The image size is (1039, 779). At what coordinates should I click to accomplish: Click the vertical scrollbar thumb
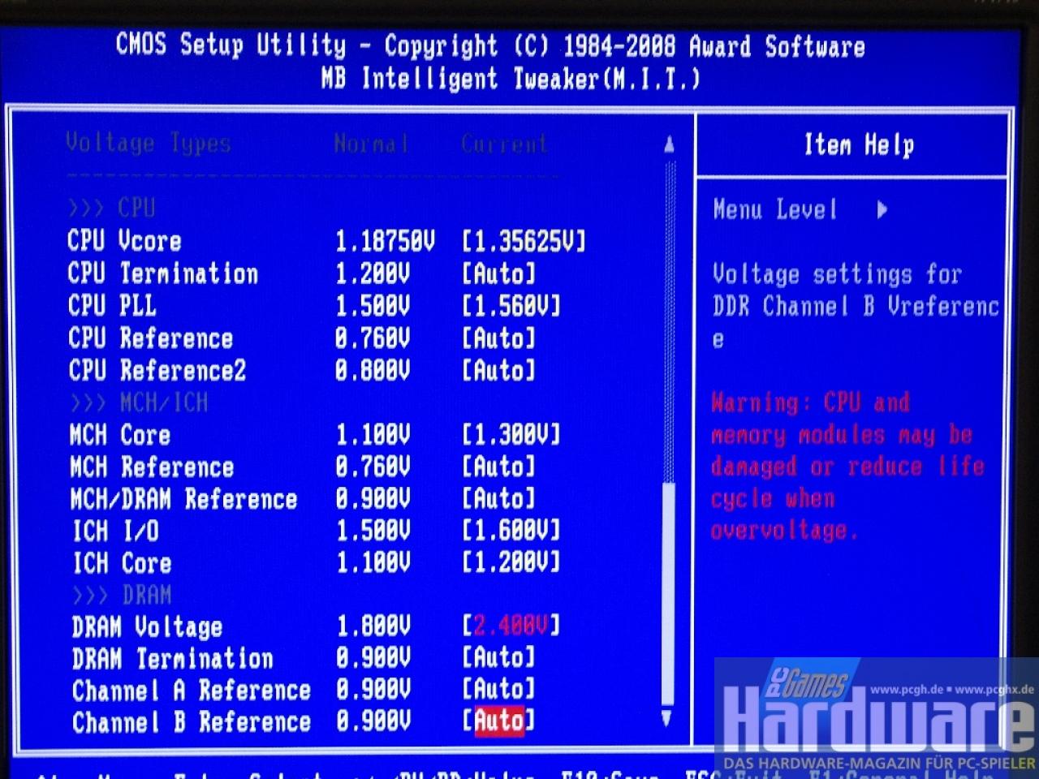click(668, 594)
